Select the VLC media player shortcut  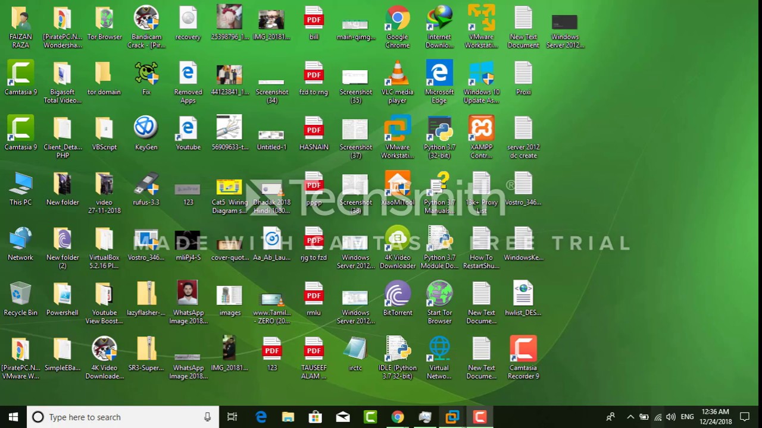[x=397, y=82]
